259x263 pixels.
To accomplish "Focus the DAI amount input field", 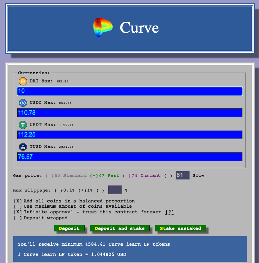I will coord(130,91).
